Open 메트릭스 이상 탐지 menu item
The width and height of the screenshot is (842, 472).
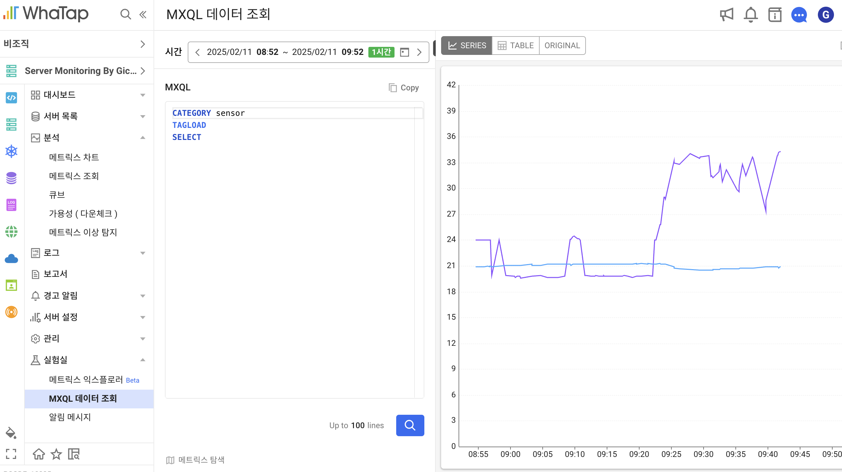(x=83, y=232)
